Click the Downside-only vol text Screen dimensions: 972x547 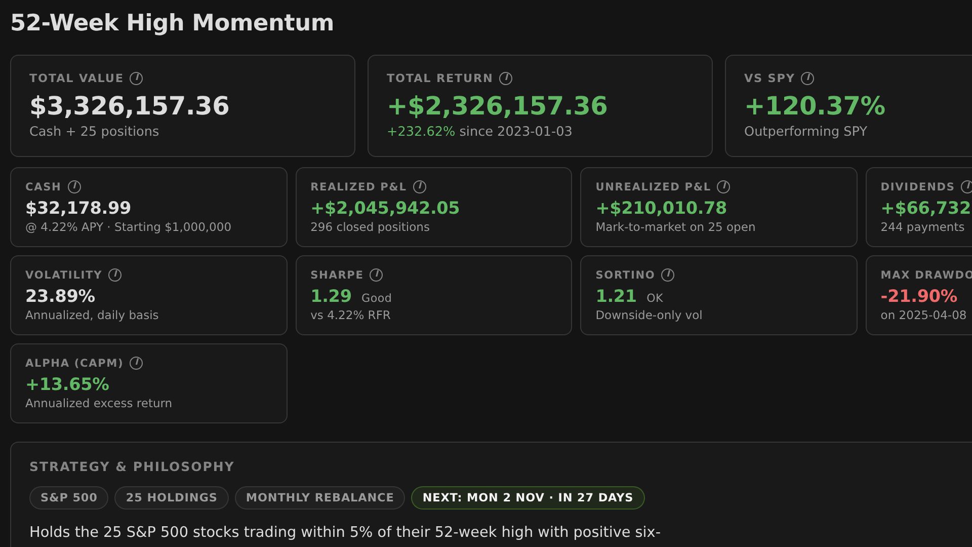[x=649, y=316]
